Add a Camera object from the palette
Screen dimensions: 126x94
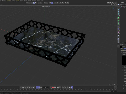point(118,39)
